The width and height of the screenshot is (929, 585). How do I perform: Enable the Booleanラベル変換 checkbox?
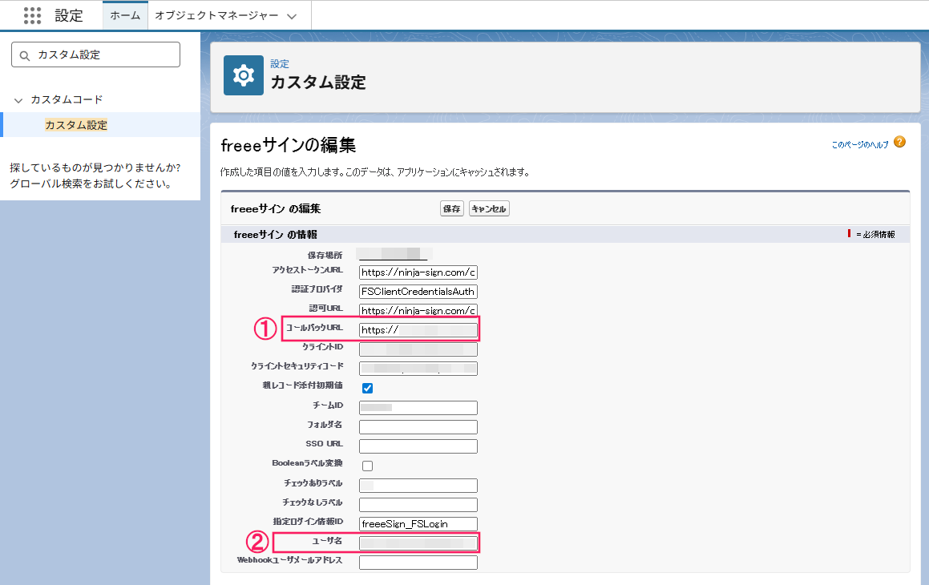pyautogui.click(x=367, y=466)
